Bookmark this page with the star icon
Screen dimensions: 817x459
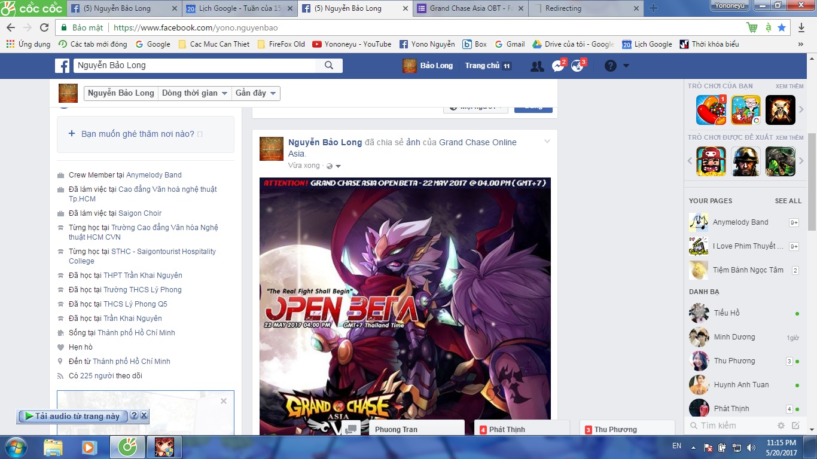[x=782, y=27]
